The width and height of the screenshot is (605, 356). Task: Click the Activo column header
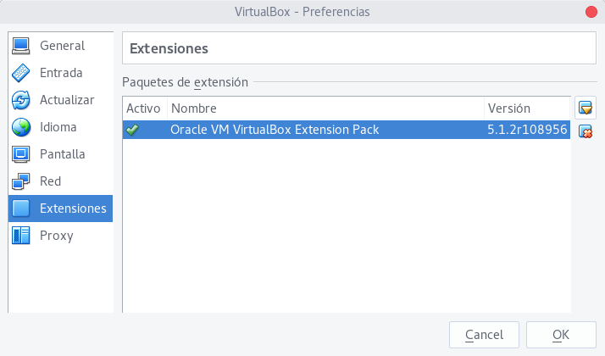click(x=143, y=108)
